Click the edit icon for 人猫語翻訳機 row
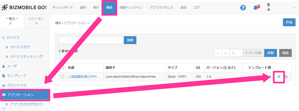The image size is (299, 111). [x=279, y=77]
